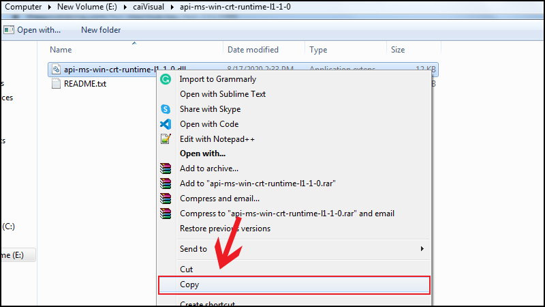The height and width of the screenshot is (307, 545).
Task: Click caiVisual breadcrumb segment
Action: [x=149, y=7]
